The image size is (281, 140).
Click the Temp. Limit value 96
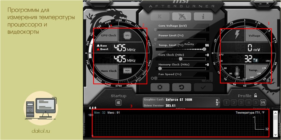pos(207,45)
